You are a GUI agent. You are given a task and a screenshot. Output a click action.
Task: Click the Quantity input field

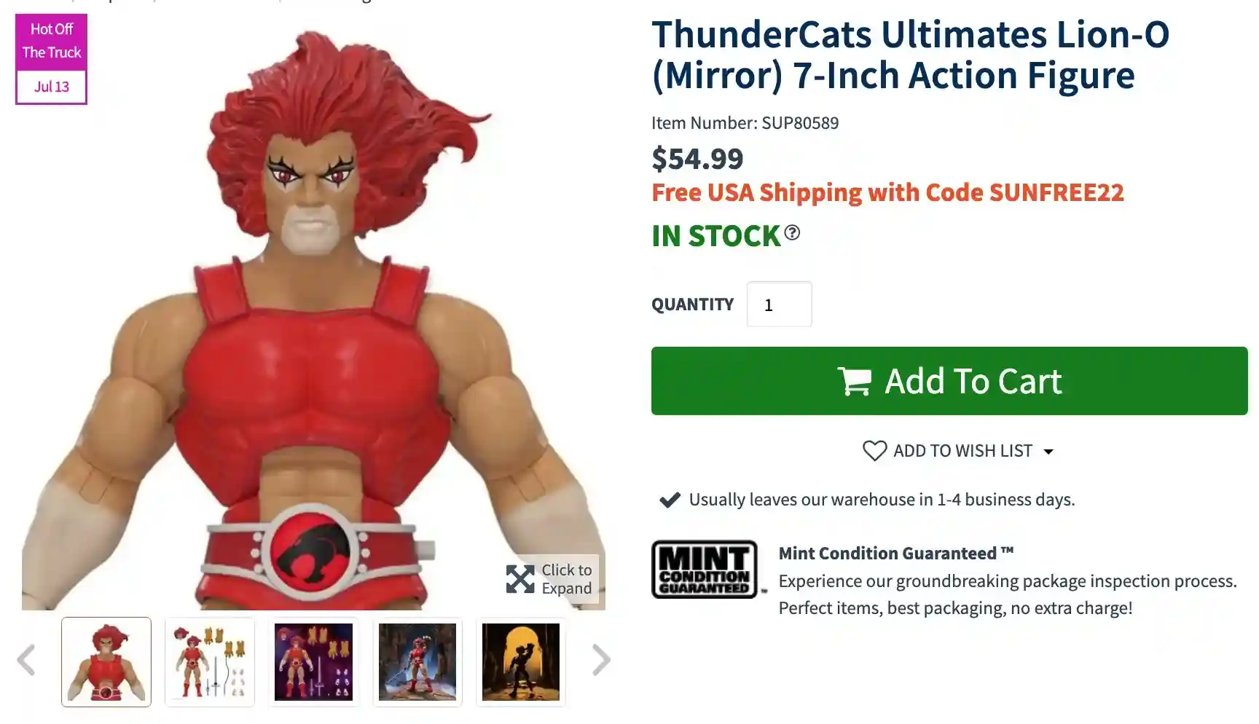(x=779, y=304)
